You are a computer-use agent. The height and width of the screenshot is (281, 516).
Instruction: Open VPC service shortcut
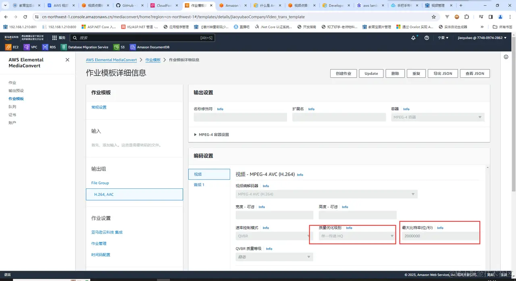coord(30,47)
